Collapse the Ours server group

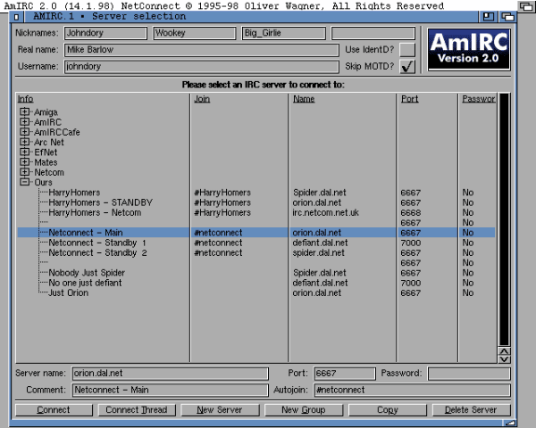pyautogui.click(x=25, y=182)
